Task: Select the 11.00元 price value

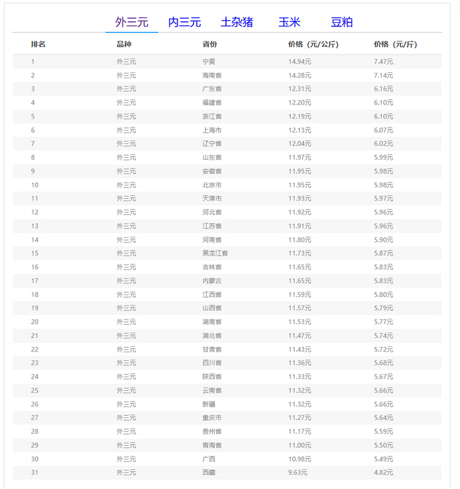Action: (x=300, y=445)
